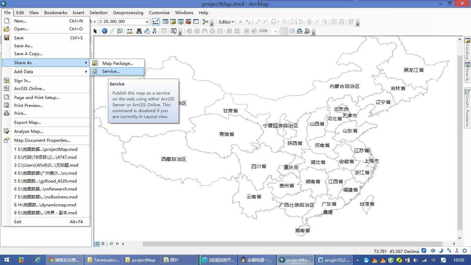The height and width of the screenshot is (265, 471).
Task: Open the Editor dropdown menu
Action: [x=226, y=22]
